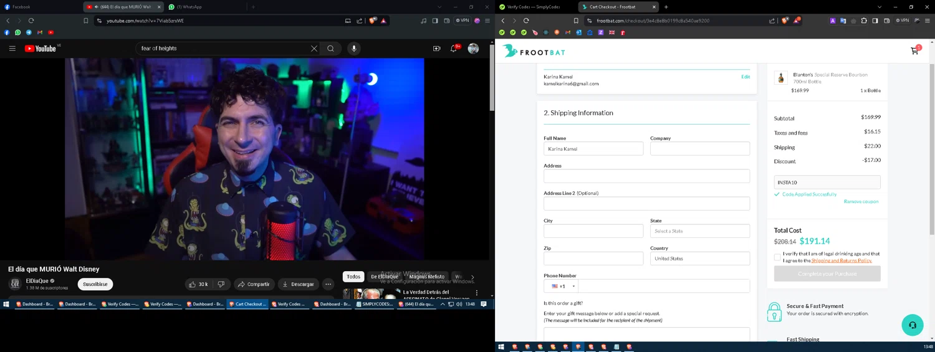
Task: Click the Full Name input field
Action: pyautogui.click(x=593, y=149)
